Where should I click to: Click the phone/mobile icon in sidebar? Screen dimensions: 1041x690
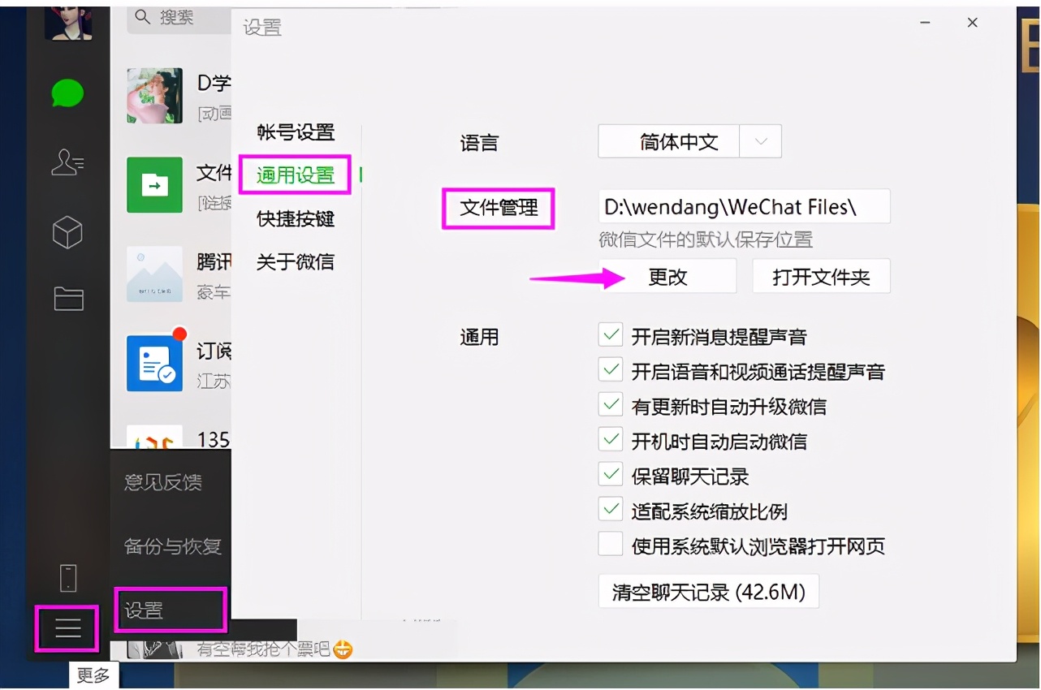pyautogui.click(x=68, y=576)
